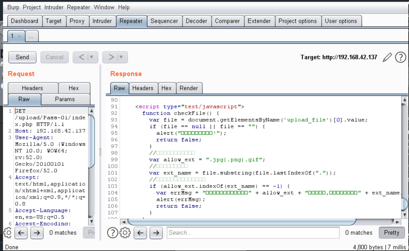Open the User options tab

click(341, 21)
